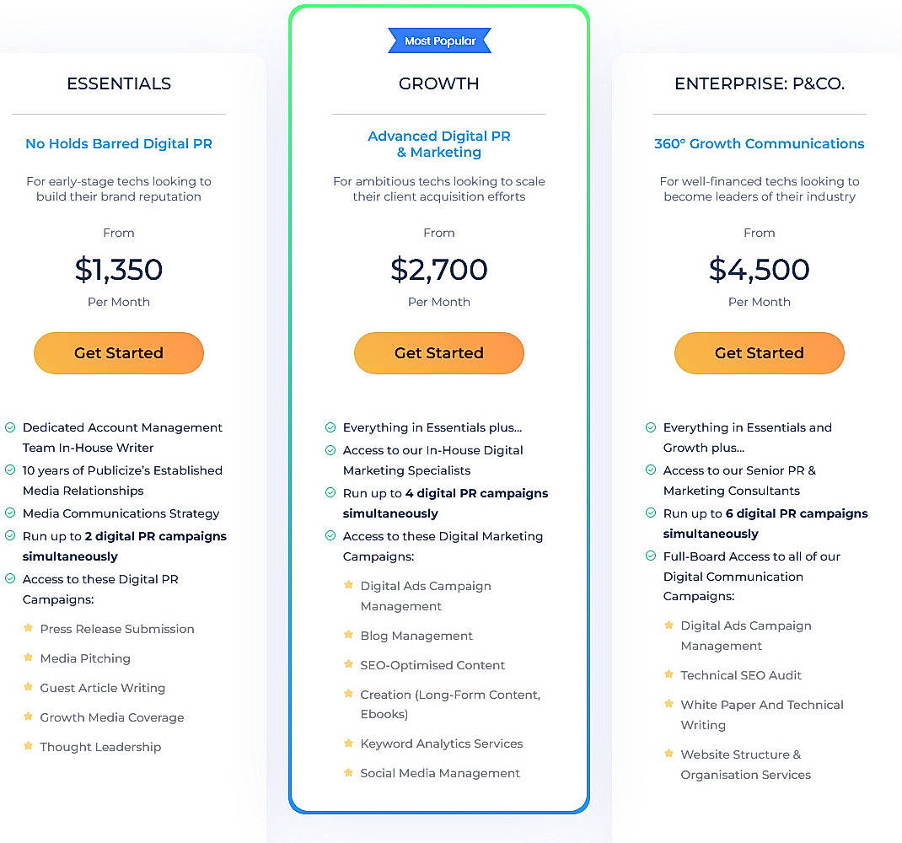This screenshot has width=902, height=843.
Task: Click the star next to "Technical SEO Audit"
Action: [668, 675]
